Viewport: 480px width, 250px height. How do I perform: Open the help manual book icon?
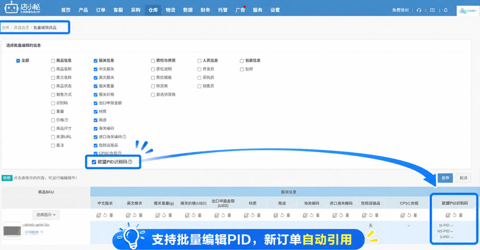pyautogui.click(x=432, y=10)
